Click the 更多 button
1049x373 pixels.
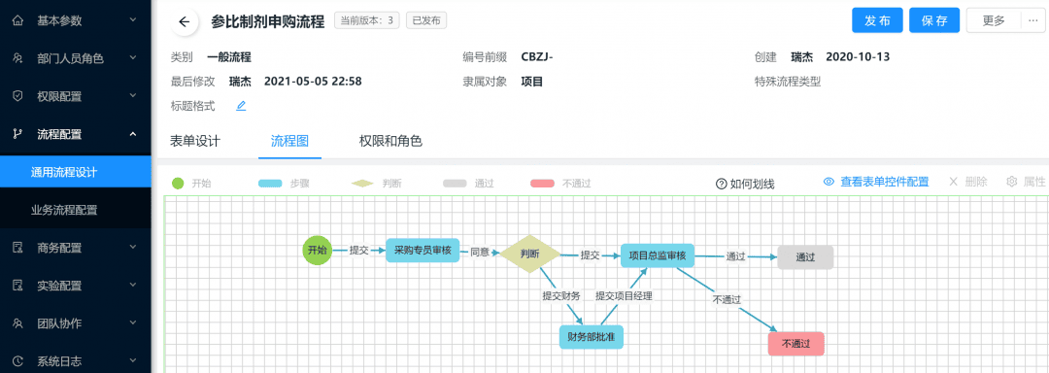tap(995, 20)
